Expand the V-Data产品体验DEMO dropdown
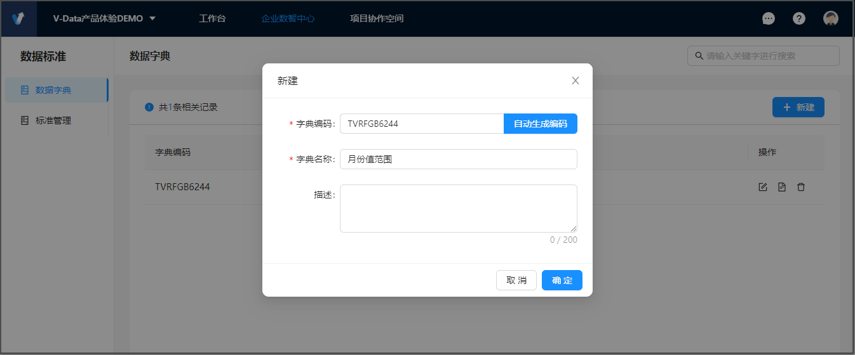Image resolution: width=855 pixels, height=355 pixels. pos(105,18)
